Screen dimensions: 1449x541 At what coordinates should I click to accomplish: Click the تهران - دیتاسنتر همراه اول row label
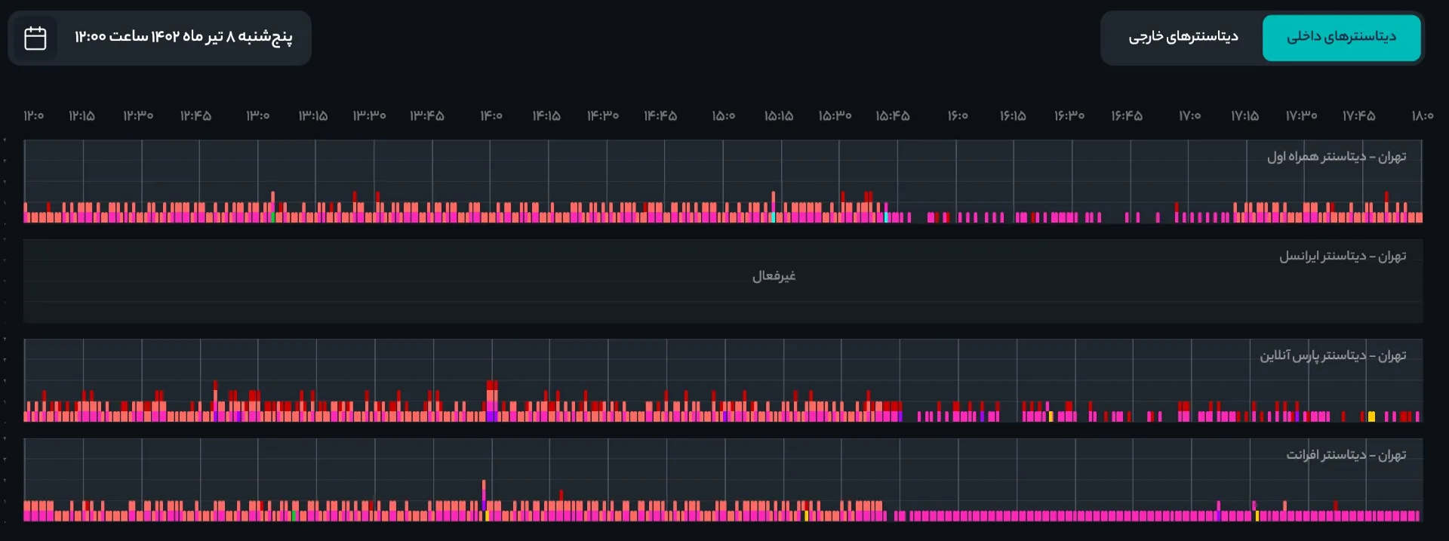tap(1336, 157)
